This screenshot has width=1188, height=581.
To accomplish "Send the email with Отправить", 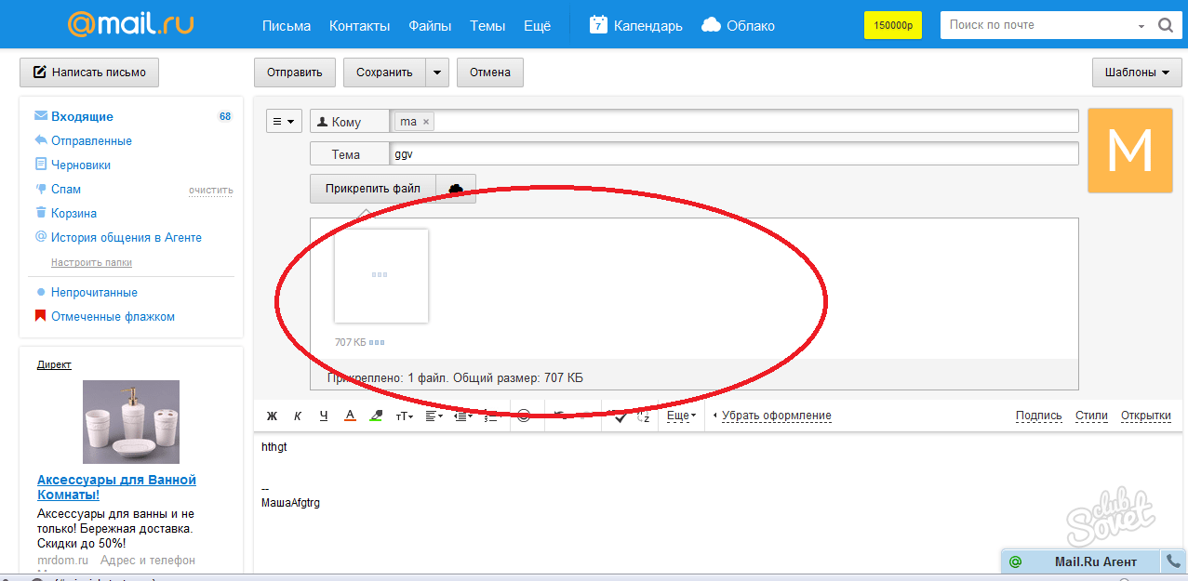I will click(x=294, y=73).
